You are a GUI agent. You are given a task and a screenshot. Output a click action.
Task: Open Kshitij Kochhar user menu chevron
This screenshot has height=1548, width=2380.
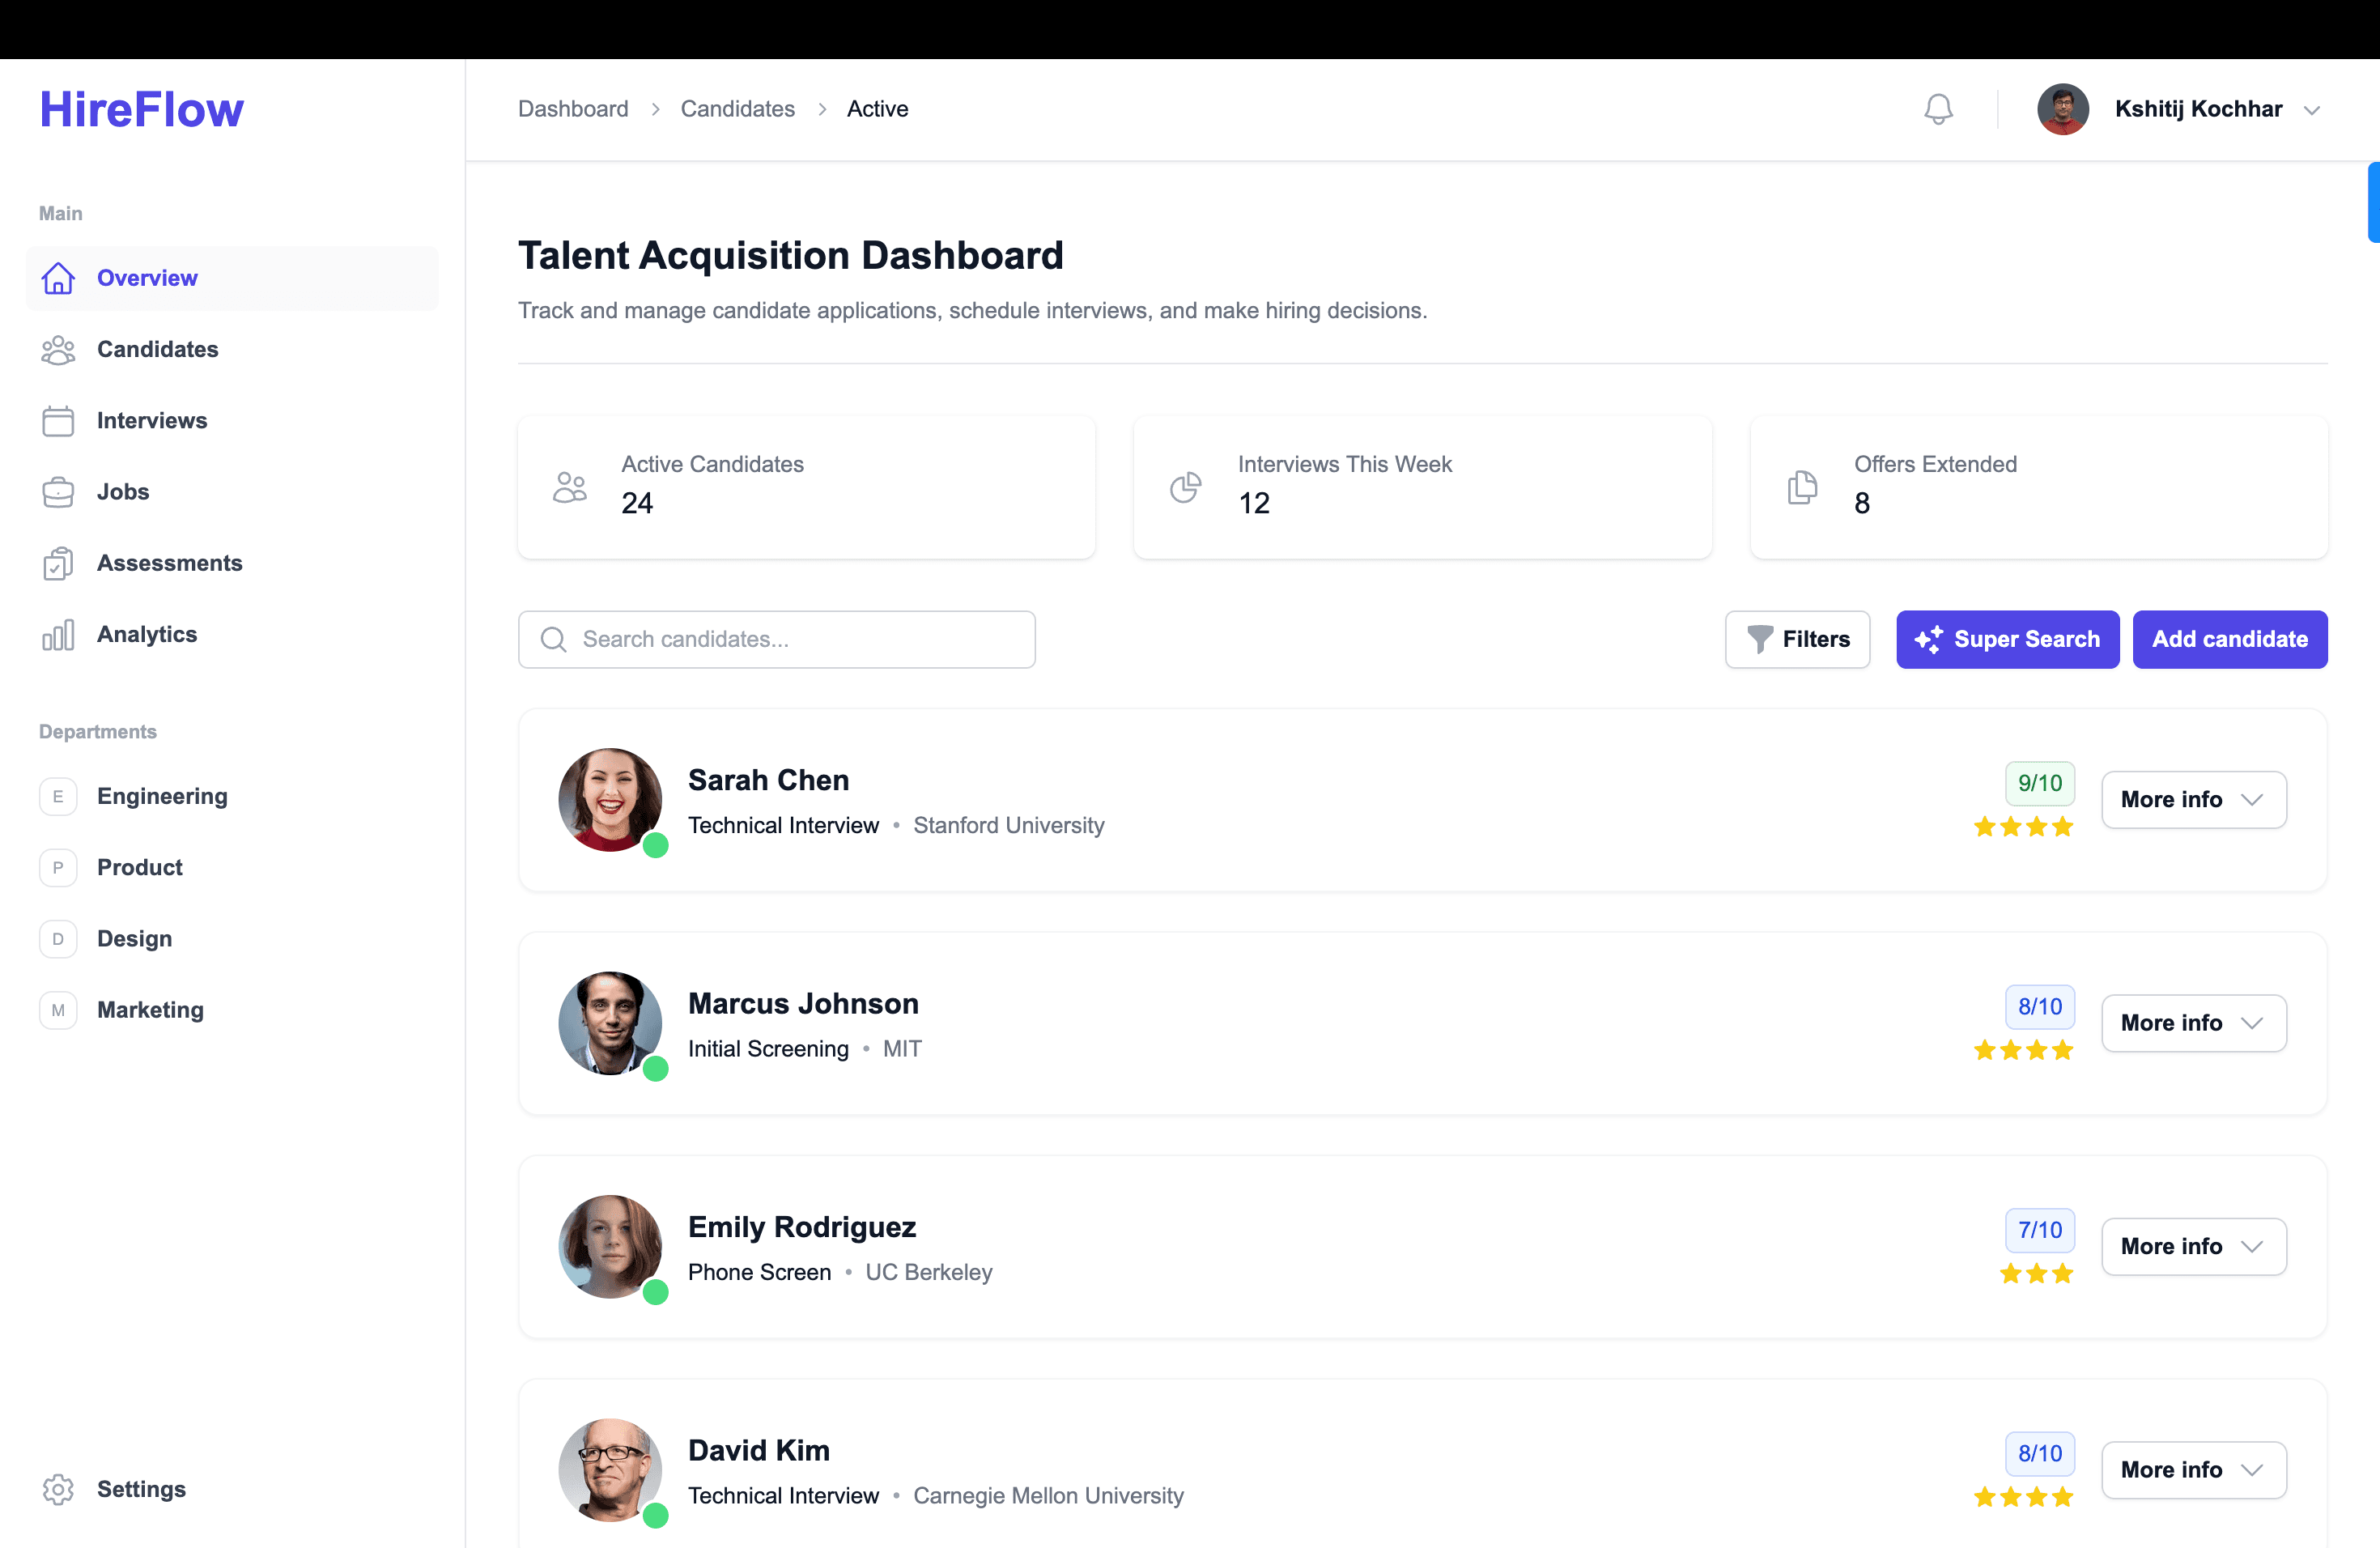click(2311, 110)
